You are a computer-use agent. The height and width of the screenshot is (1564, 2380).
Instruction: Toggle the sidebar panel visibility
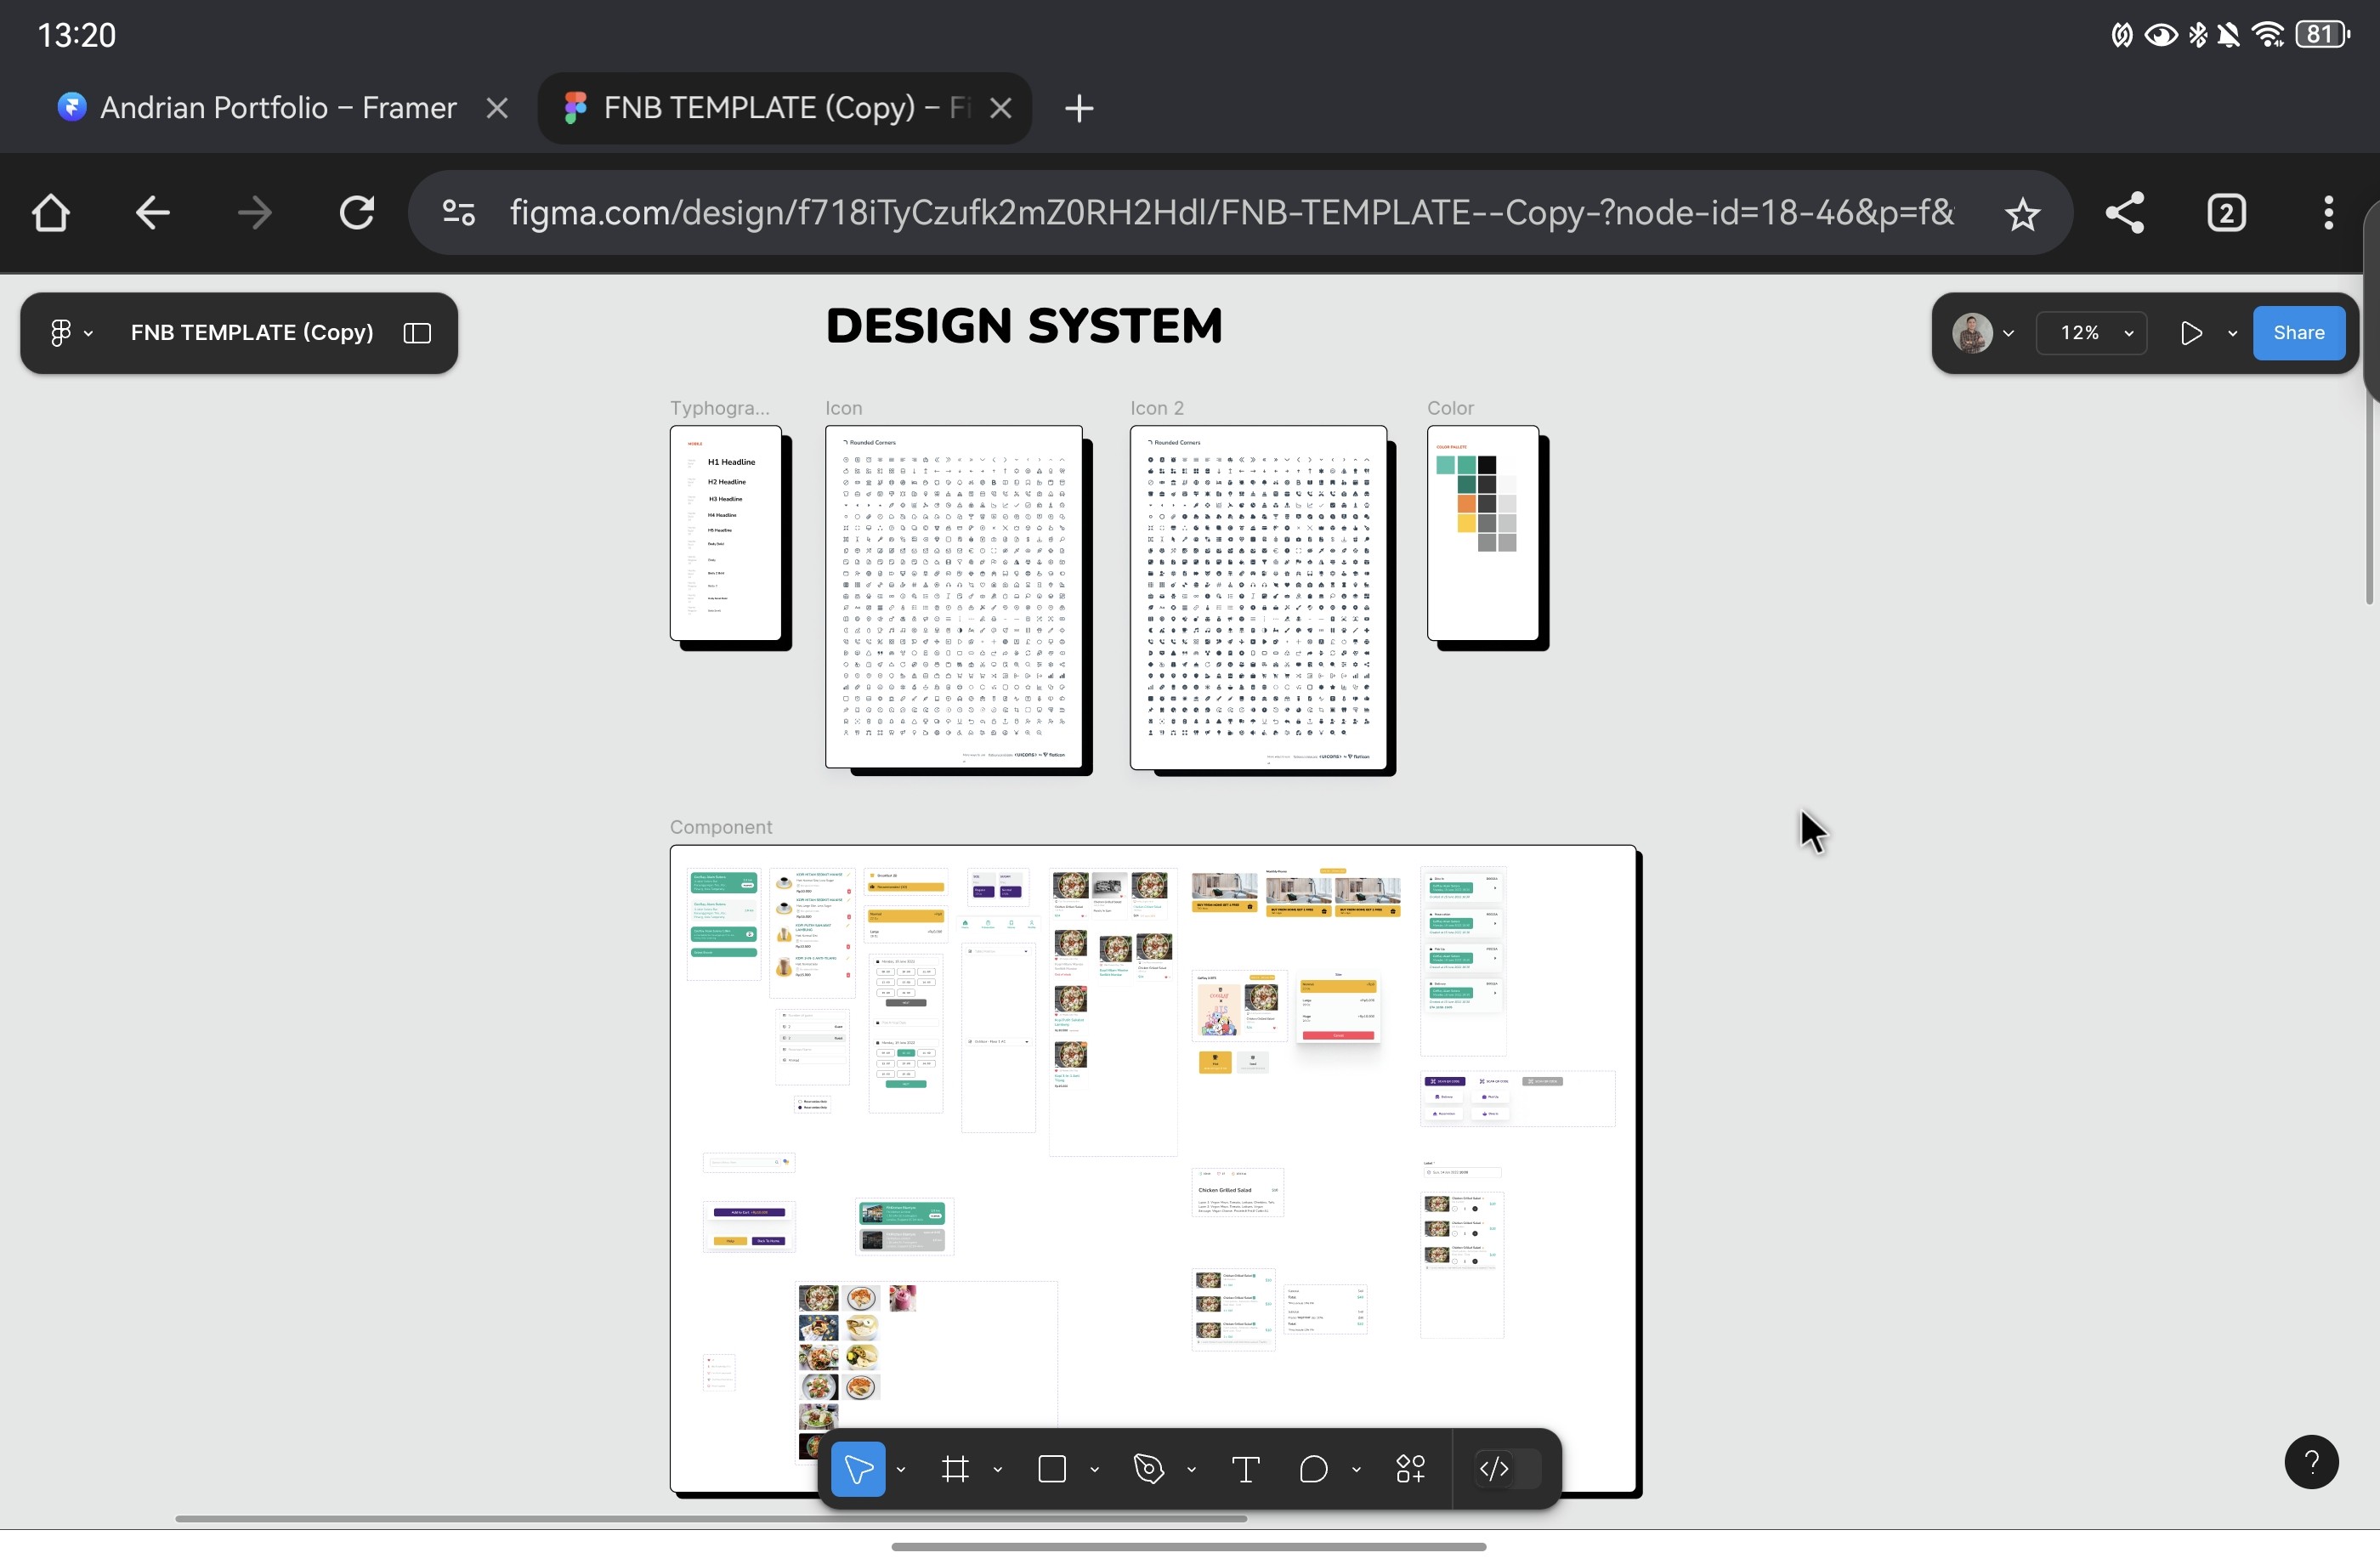pos(417,333)
